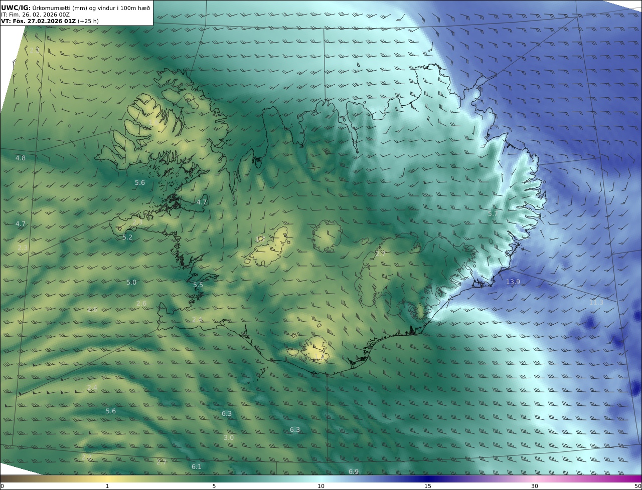This screenshot has width=642, height=490.
Task: Click the '30' label on the color scale
Action: (535, 486)
